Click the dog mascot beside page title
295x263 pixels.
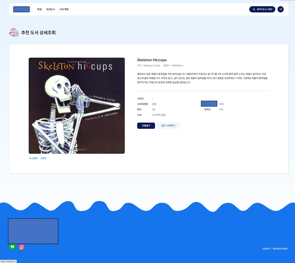pyautogui.click(x=14, y=33)
